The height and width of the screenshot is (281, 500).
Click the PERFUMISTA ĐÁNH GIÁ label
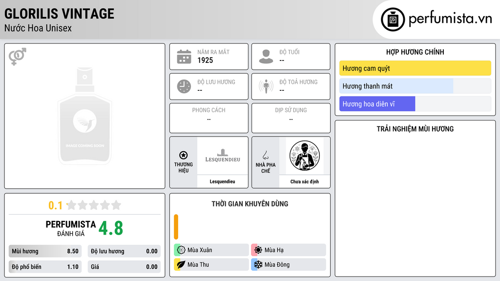[x=70, y=228]
